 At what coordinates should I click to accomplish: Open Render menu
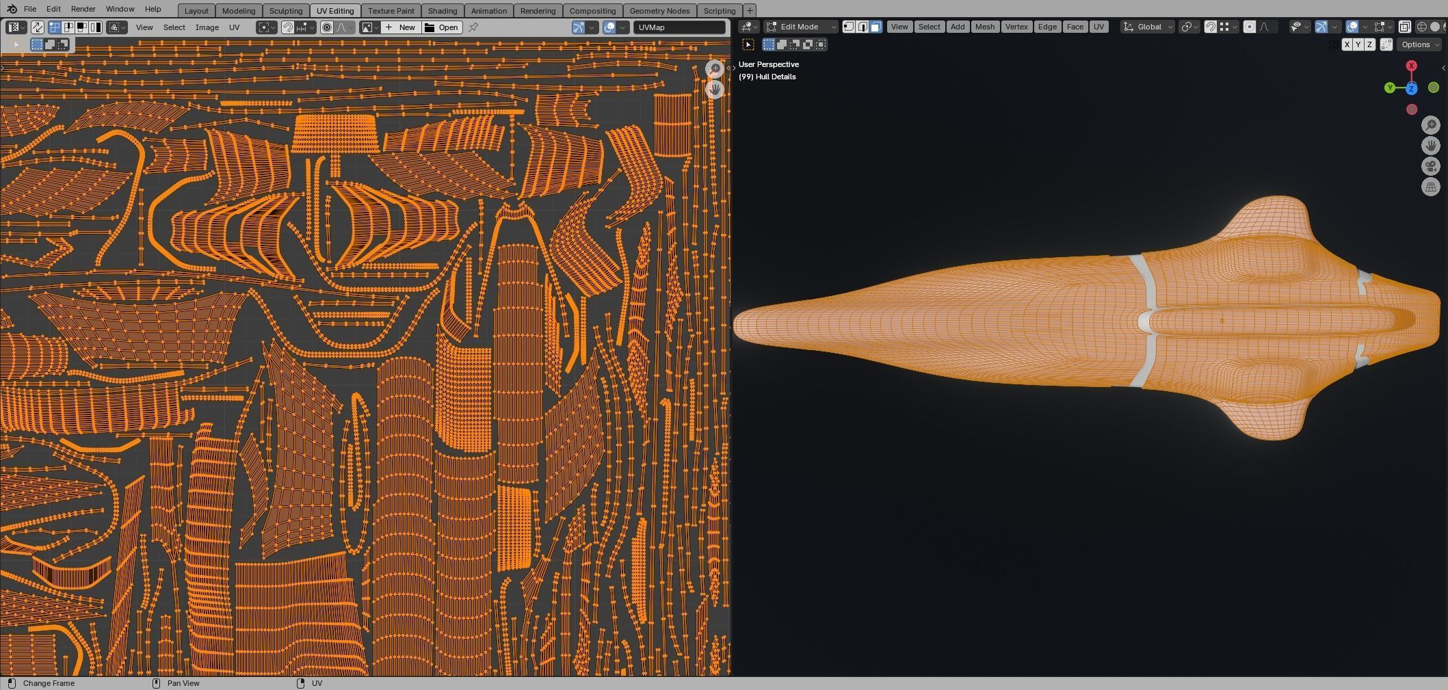83,9
